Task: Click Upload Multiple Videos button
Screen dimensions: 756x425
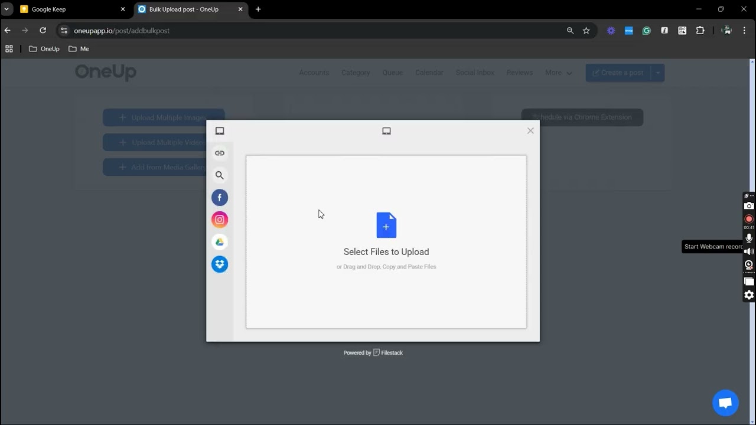Action: (164, 142)
